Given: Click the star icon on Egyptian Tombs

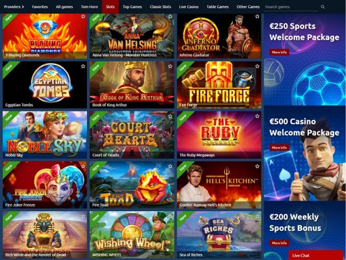Looking at the screenshot, I should click(x=83, y=66).
